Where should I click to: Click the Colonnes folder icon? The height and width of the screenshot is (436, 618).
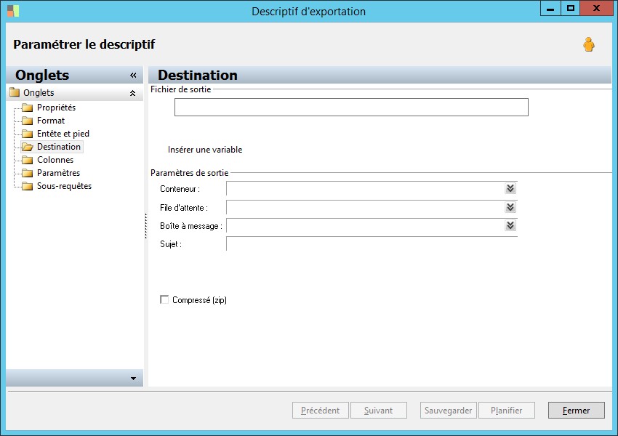[x=28, y=160]
